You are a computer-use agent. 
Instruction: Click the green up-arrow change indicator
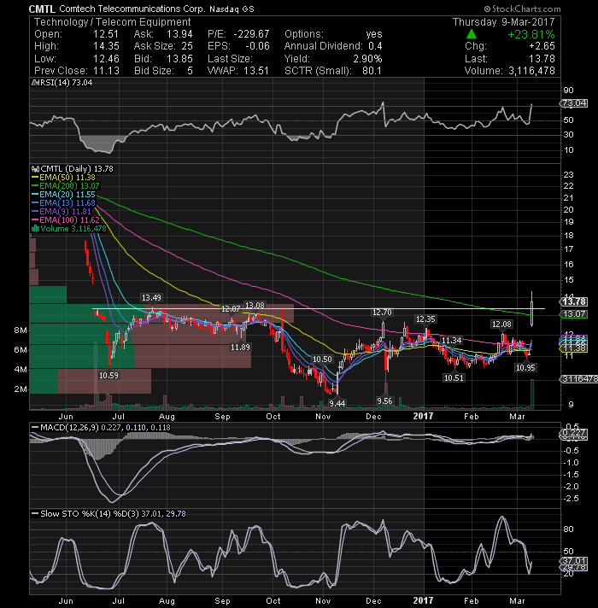click(472, 34)
